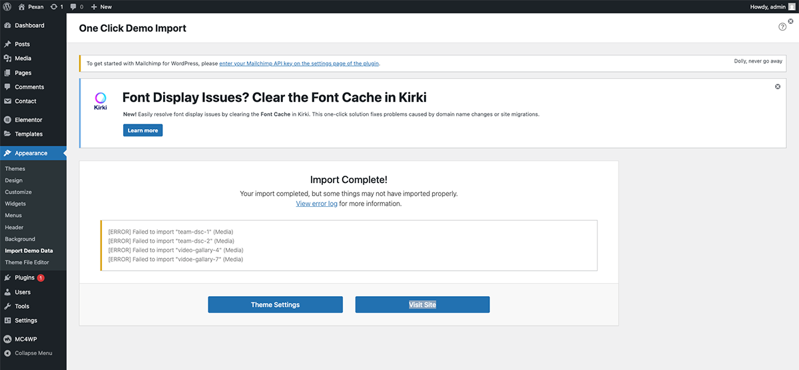Open Menus submenu item
This screenshot has width=799, height=370.
coord(13,216)
